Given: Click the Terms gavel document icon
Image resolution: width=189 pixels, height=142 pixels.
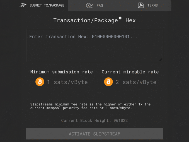Looking at the screenshot, I should [141, 5].
